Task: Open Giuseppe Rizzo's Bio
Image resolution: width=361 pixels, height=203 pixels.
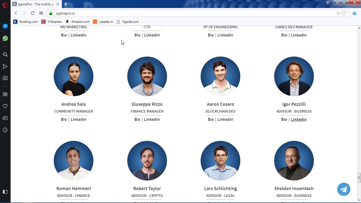Action: click(137, 120)
